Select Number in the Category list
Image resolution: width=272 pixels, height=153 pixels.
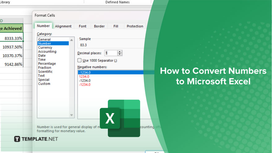click(x=53, y=43)
